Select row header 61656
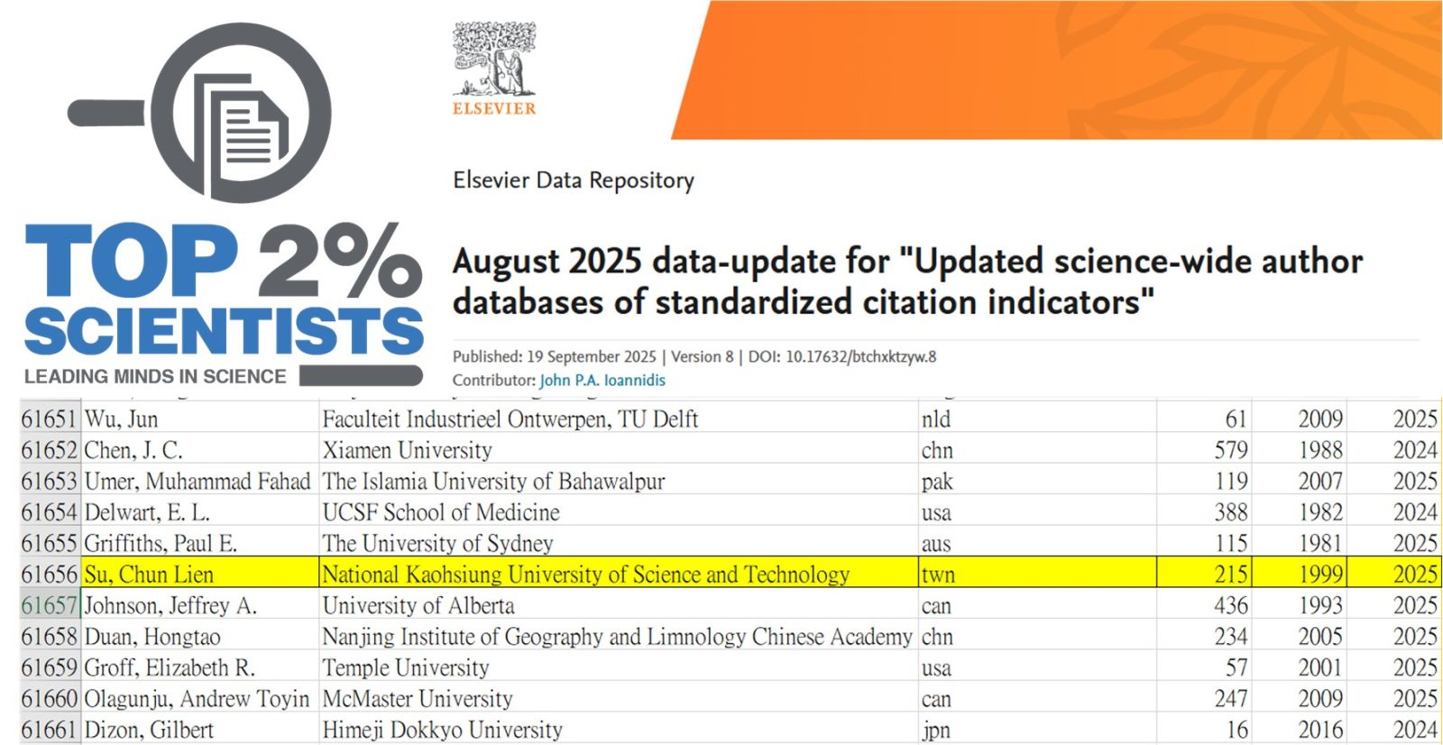Image resolution: width=1443 pixels, height=745 pixels. (50, 575)
